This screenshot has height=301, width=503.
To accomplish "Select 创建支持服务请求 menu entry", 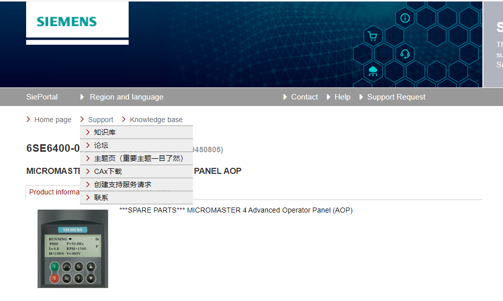I will pos(122,184).
